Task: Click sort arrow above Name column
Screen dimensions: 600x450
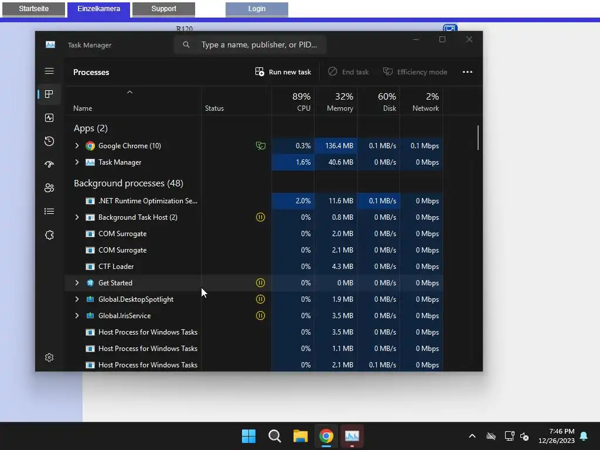Action: pyautogui.click(x=129, y=92)
